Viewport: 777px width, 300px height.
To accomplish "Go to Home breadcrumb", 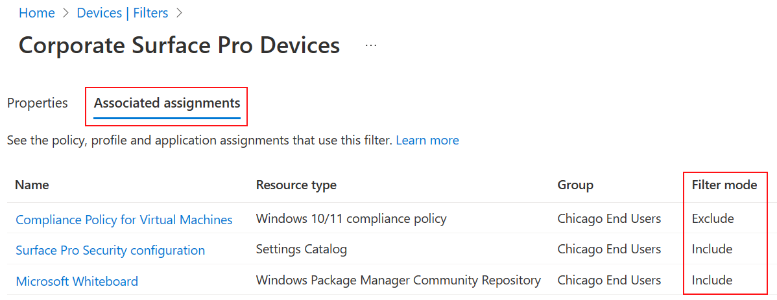I will click(36, 12).
